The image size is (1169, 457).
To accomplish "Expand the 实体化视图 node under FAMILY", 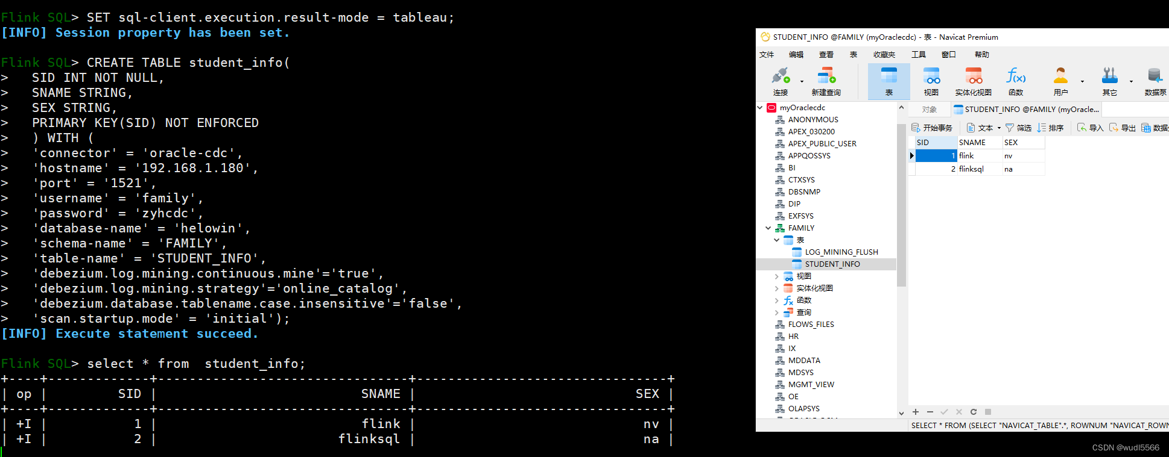I will tap(777, 288).
